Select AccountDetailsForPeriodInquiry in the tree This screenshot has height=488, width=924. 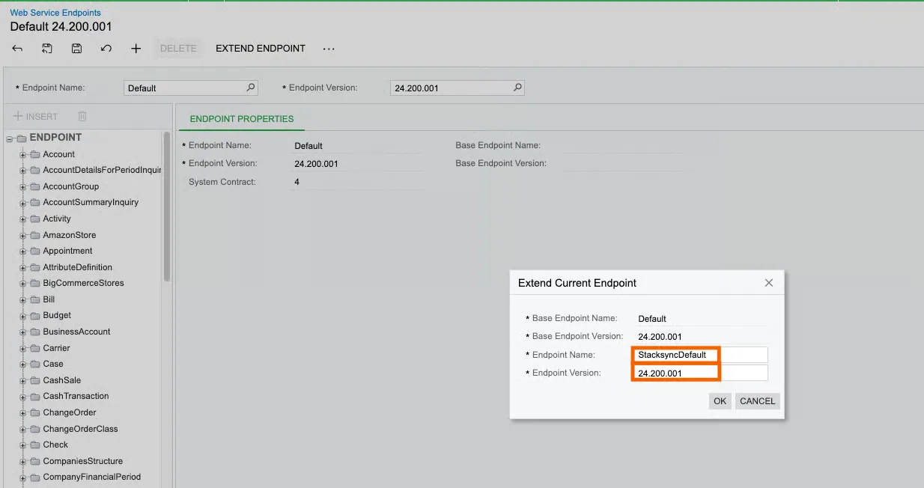pyautogui.click(x=102, y=171)
